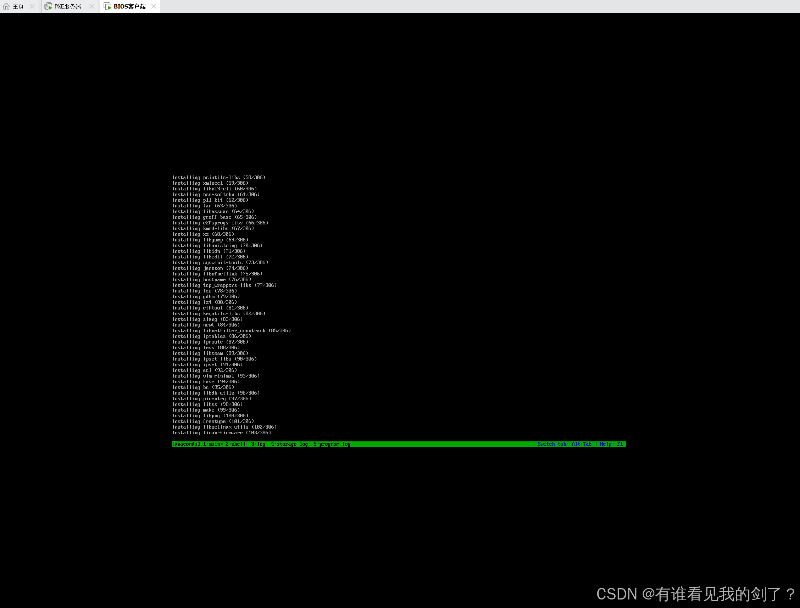The height and width of the screenshot is (608, 800).
Task: Click the BIOS客户端 running VM icon
Action: (x=107, y=6)
